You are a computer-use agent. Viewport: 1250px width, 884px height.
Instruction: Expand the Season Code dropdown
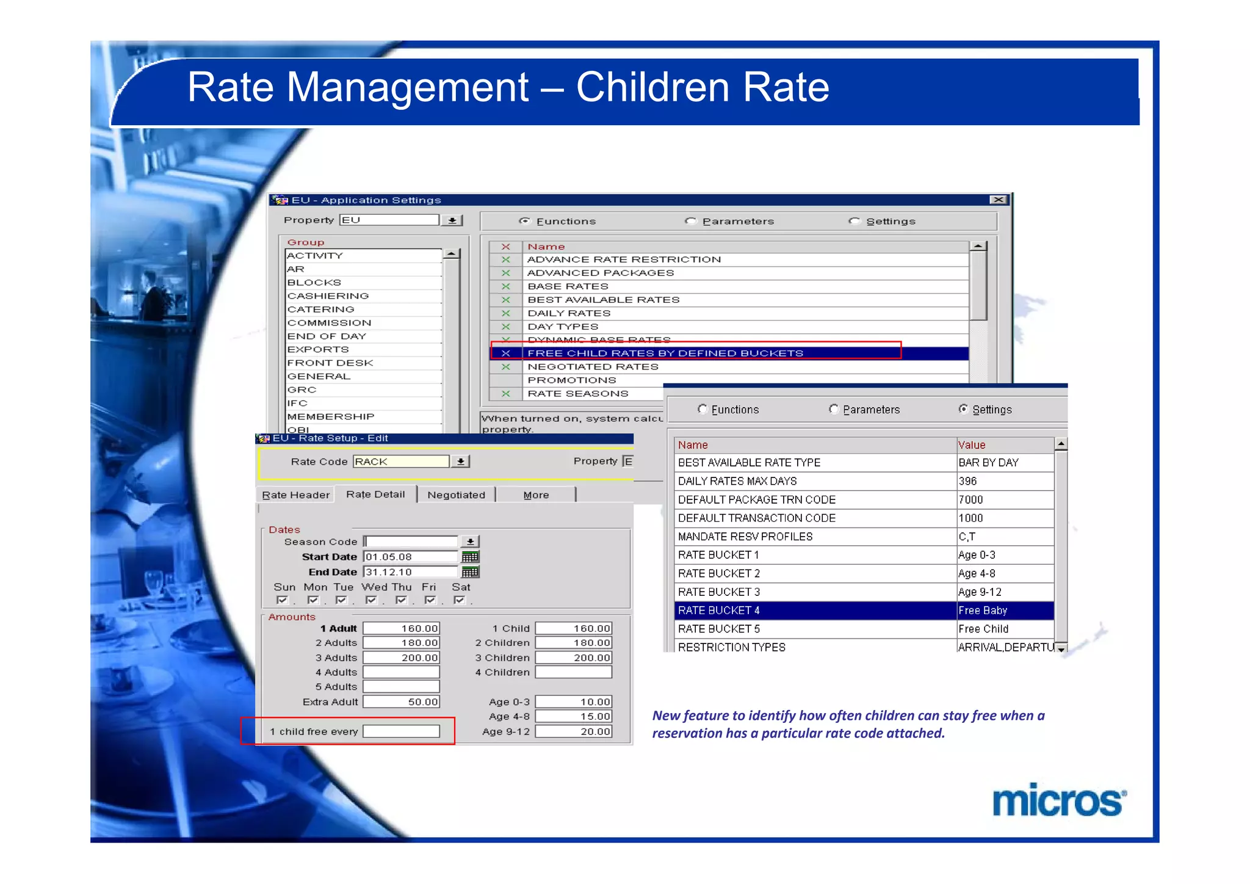(x=470, y=542)
